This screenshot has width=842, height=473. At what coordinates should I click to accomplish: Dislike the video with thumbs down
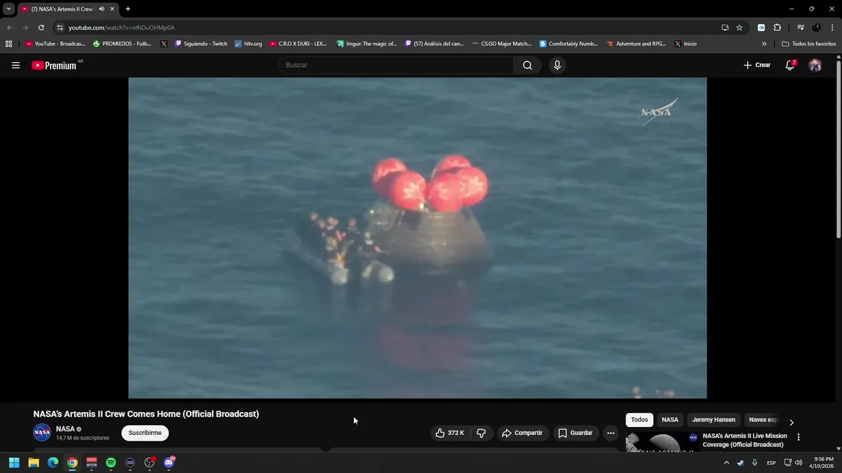click(481, 433)
